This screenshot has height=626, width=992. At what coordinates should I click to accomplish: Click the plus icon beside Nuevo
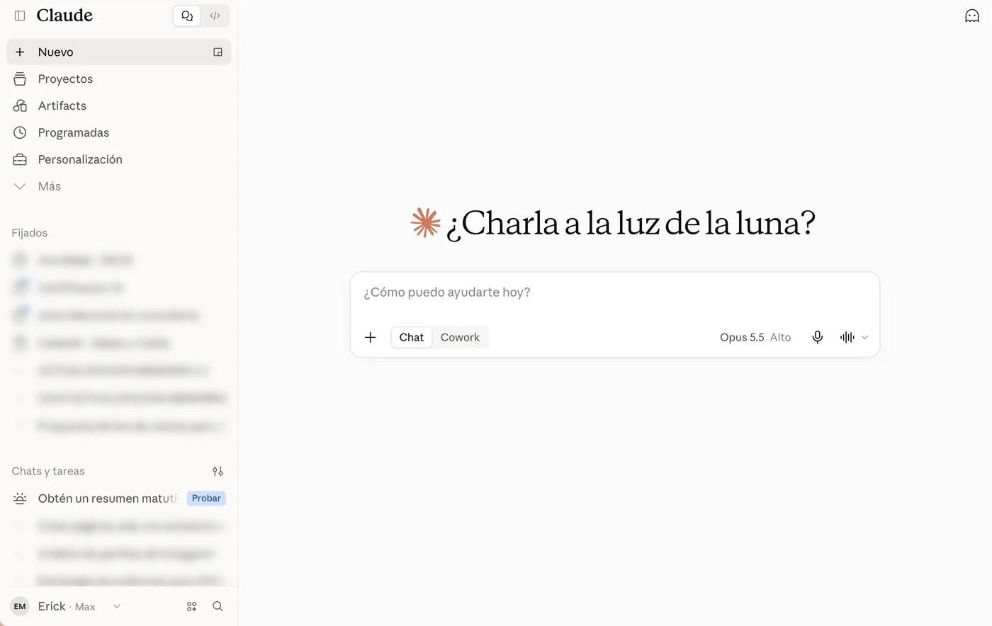(x=20, y=52)
